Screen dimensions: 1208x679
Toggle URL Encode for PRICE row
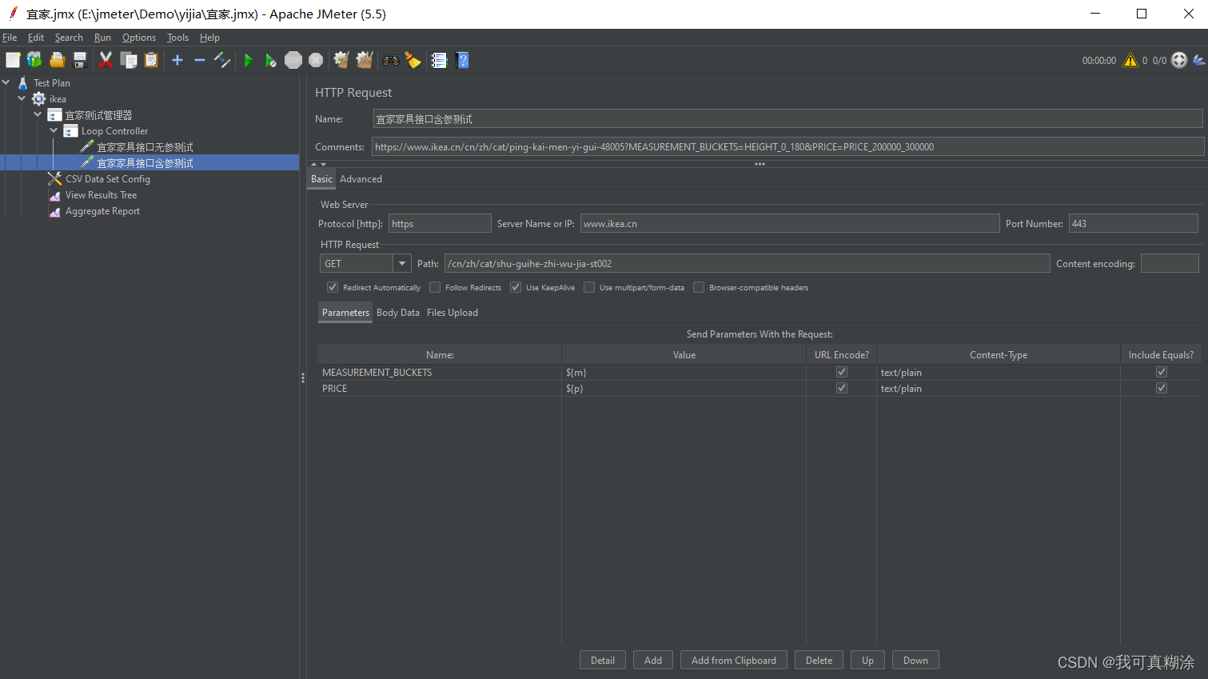[x=842, y=388]
